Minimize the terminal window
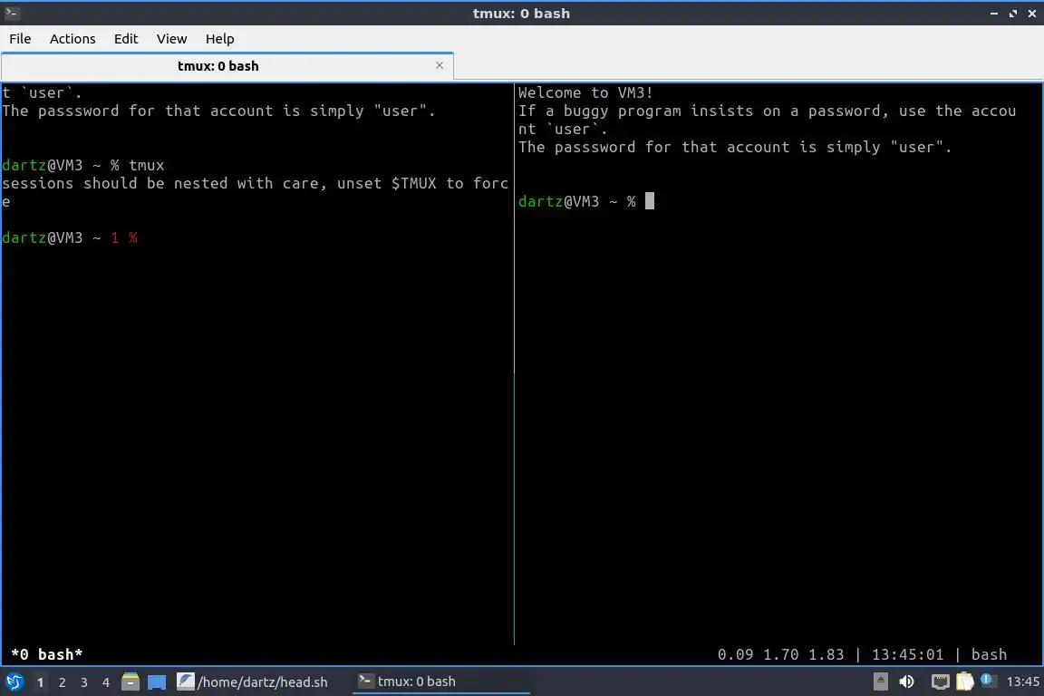The image size is (1044, 696). [x=994, y=14]
